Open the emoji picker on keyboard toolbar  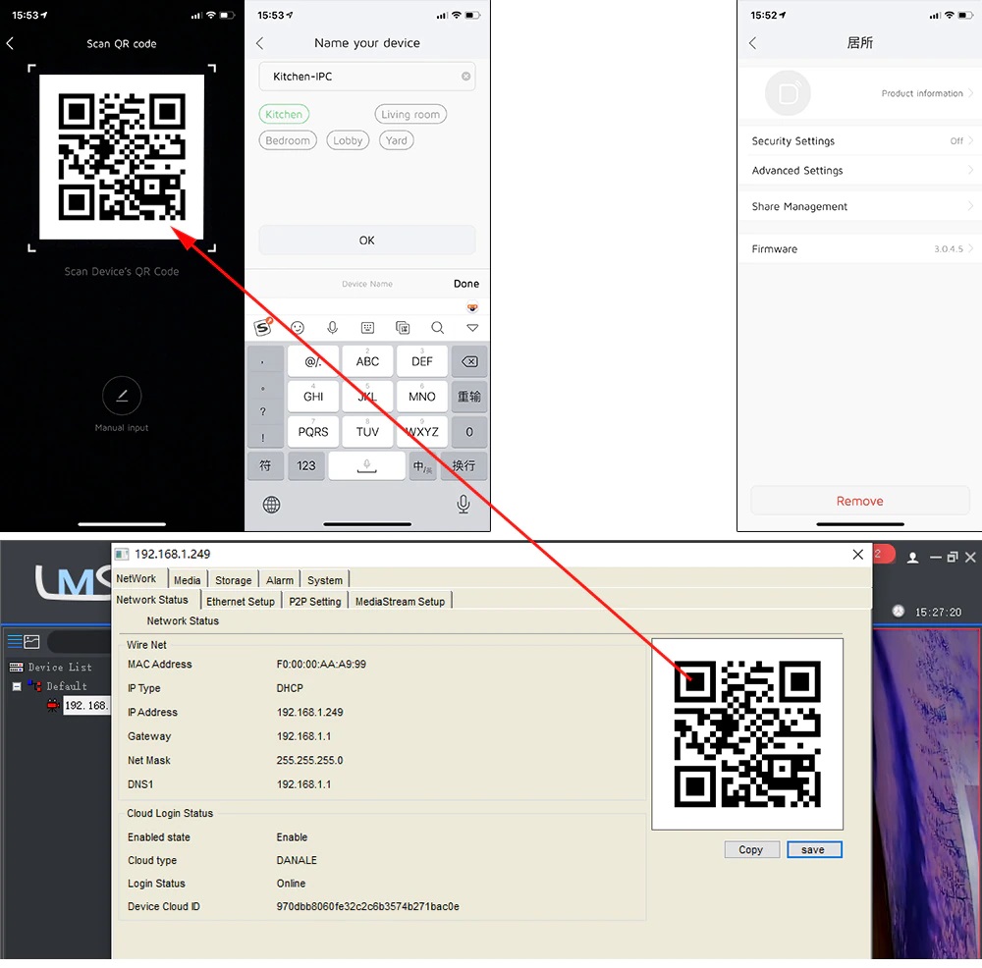click(x=298, y=328)
